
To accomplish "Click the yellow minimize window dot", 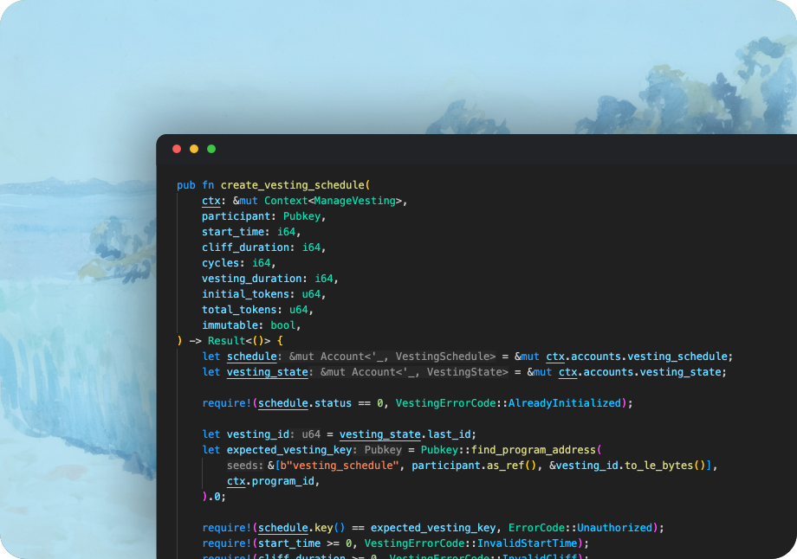I will tap(194, 149).
